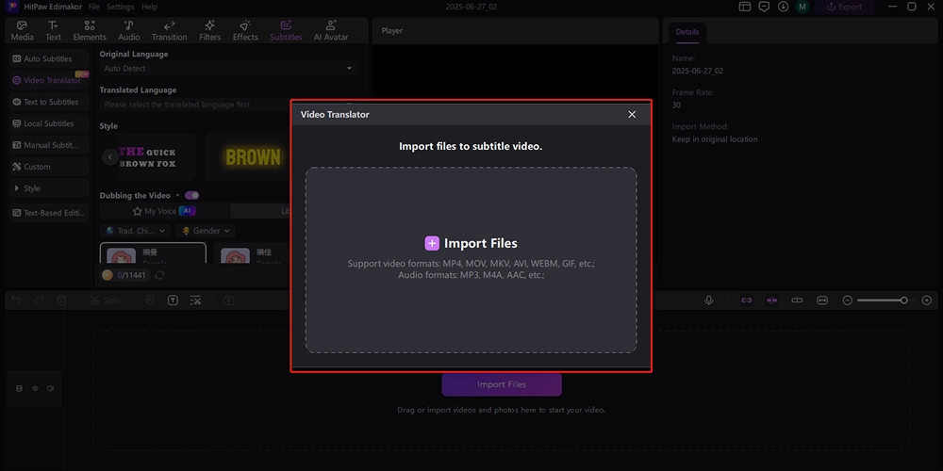
Task: Expand the Style section in the sidebar
Action: click(x=49, y=188)
